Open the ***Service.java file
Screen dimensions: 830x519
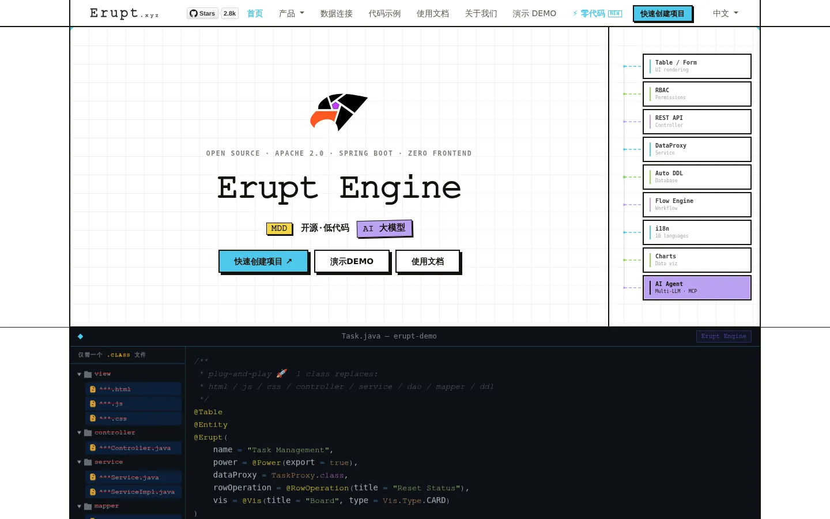[133, 477]
